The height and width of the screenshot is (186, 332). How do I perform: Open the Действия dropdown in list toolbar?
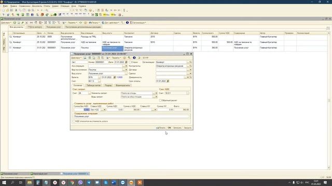tap(6, 23)
